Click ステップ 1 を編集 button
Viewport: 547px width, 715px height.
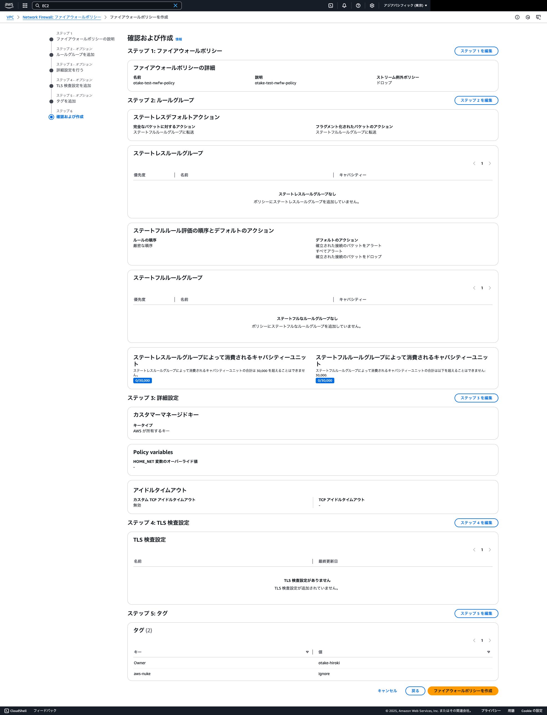click(476, 51)
